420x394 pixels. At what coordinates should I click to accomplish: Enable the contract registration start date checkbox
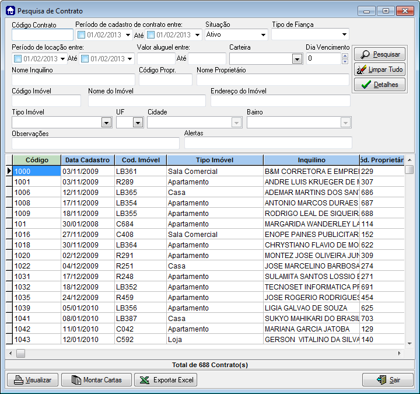[82, 34]
